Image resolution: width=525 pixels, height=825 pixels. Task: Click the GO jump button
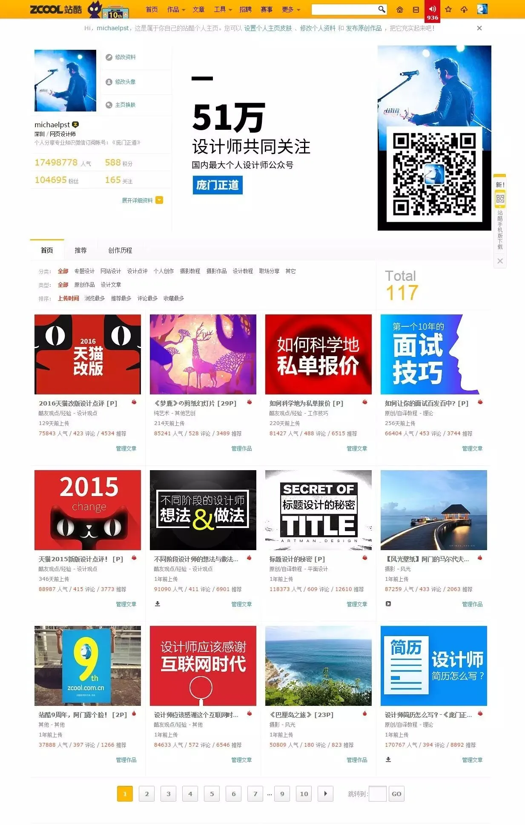click(396, 794)
